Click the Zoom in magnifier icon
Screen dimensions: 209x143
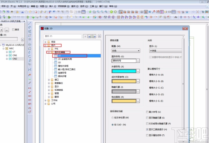click(x=98, y=12)
